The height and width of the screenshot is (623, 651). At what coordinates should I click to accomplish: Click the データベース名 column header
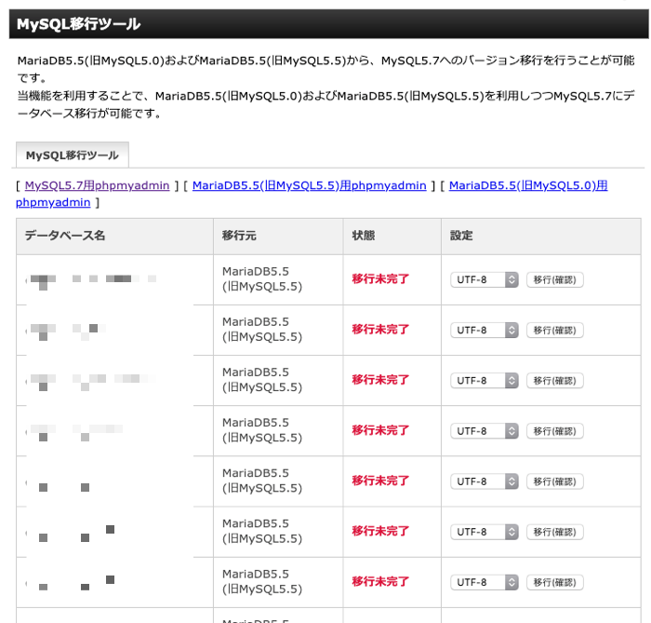tap(114, 236)
